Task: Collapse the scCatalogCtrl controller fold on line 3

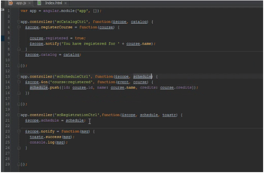Action: (19, 22)
